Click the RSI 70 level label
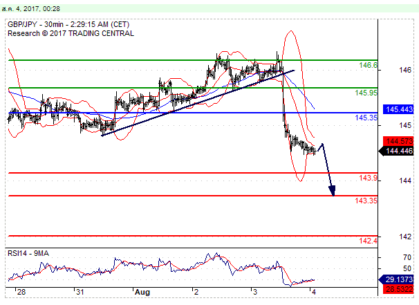Image resolution: width=419 pixels, height=305 pixels. tap(407, 257)
